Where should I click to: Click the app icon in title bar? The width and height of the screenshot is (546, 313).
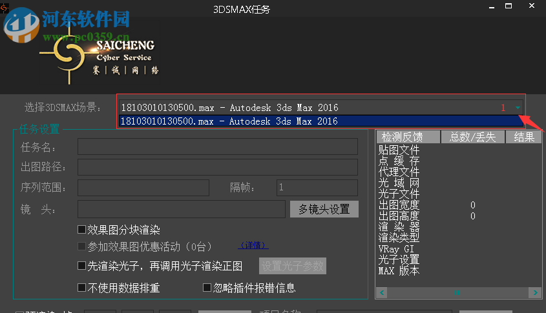coord(4,8)
